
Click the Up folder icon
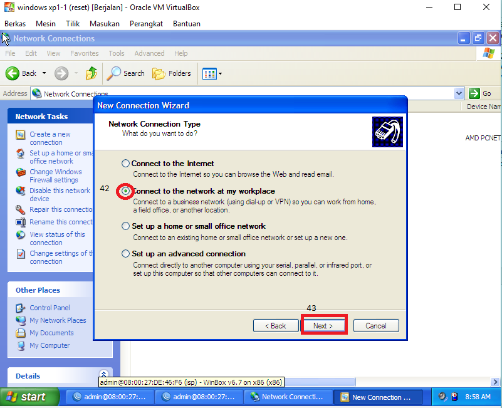coord(92,73)
